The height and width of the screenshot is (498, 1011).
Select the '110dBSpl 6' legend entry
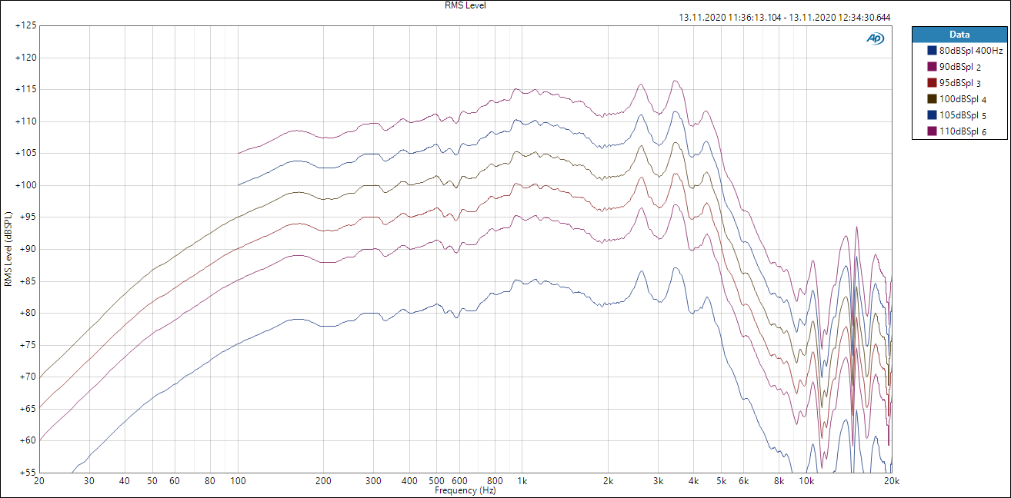(x=964, y=131)
